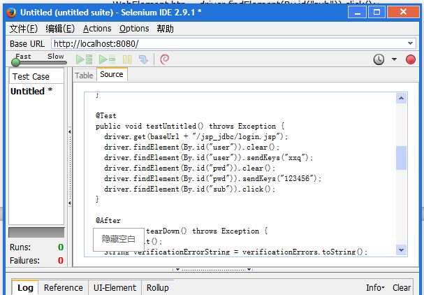Click the Step icon

click(143, 59)
